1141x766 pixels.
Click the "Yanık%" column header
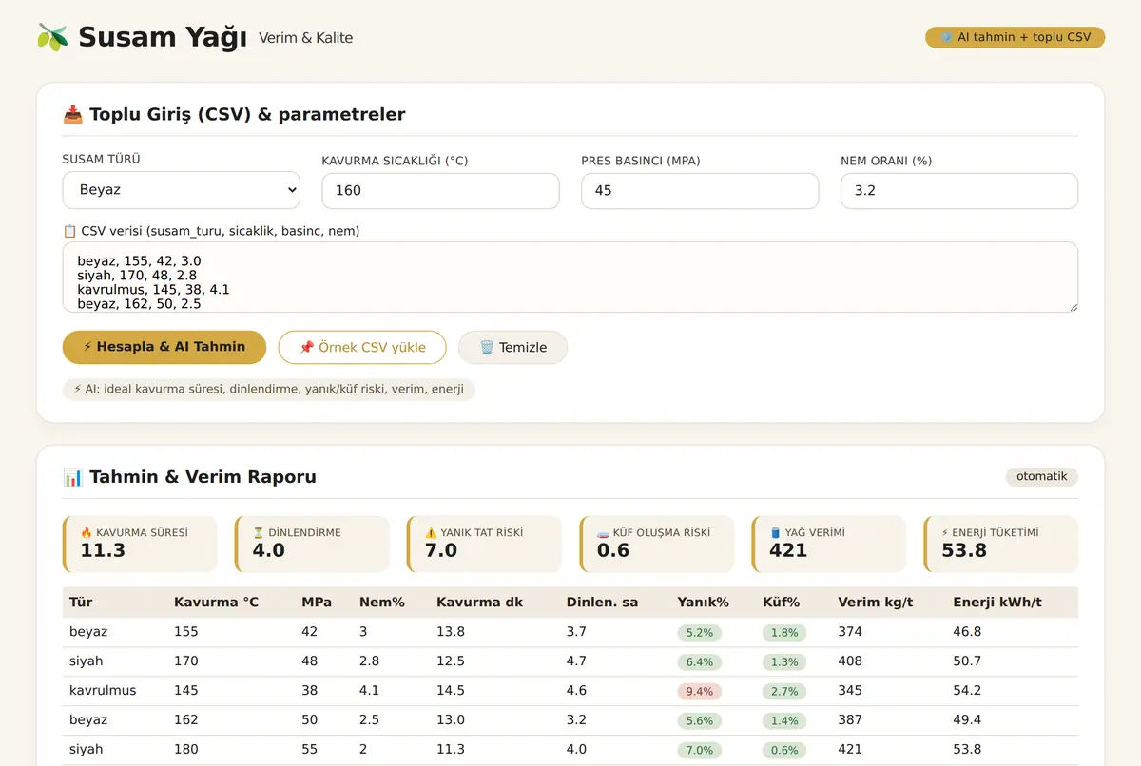tap(704, 603)
